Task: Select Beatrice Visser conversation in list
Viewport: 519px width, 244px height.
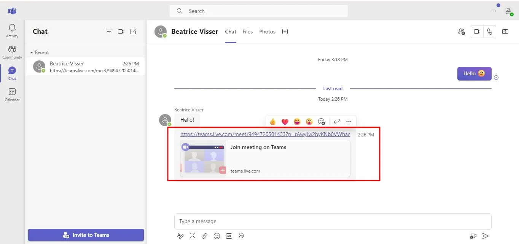Action: tap(86, 67)
